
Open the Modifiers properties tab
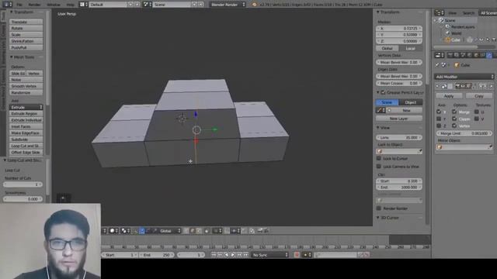coord(489,55)
